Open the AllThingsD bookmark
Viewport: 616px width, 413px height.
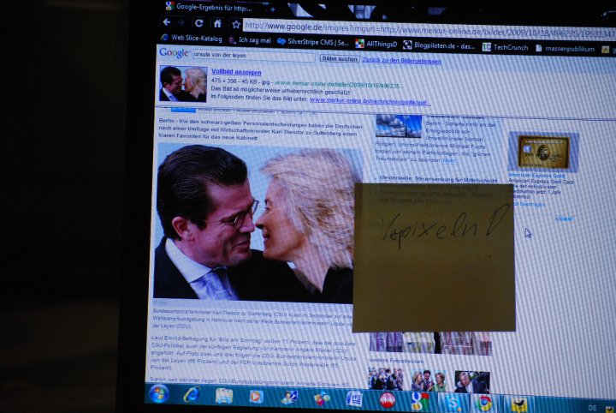click(375, 43)
